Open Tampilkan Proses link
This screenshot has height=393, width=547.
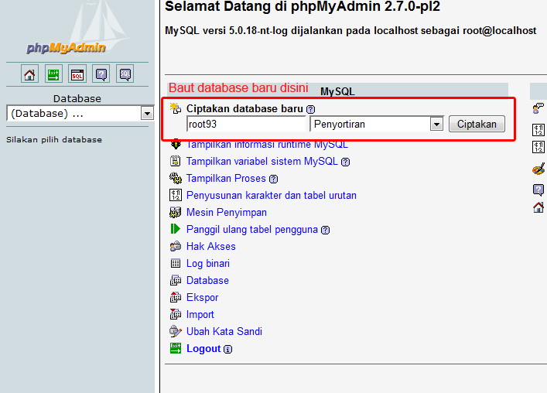pyautogui.click(x=226, y=178)
